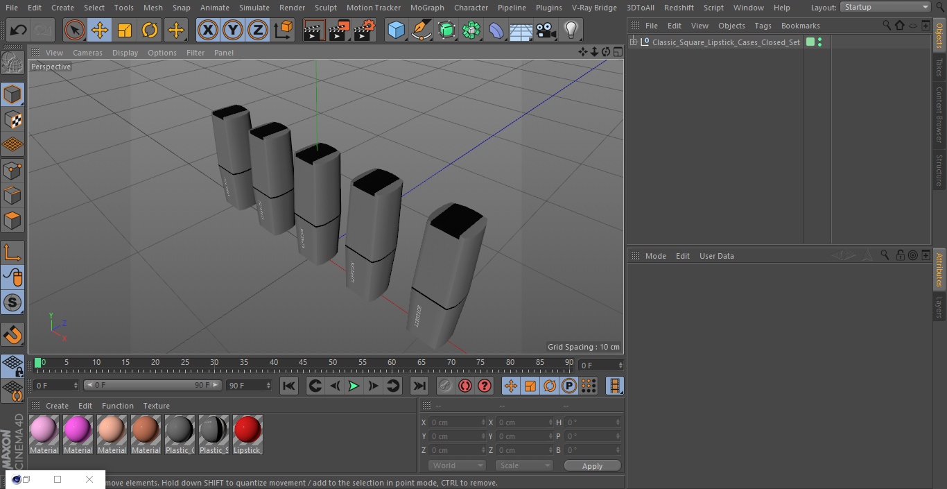Activate the Scale tool
Image resolution: width=947 pixels, height=489 pixels.
(125, 30)
